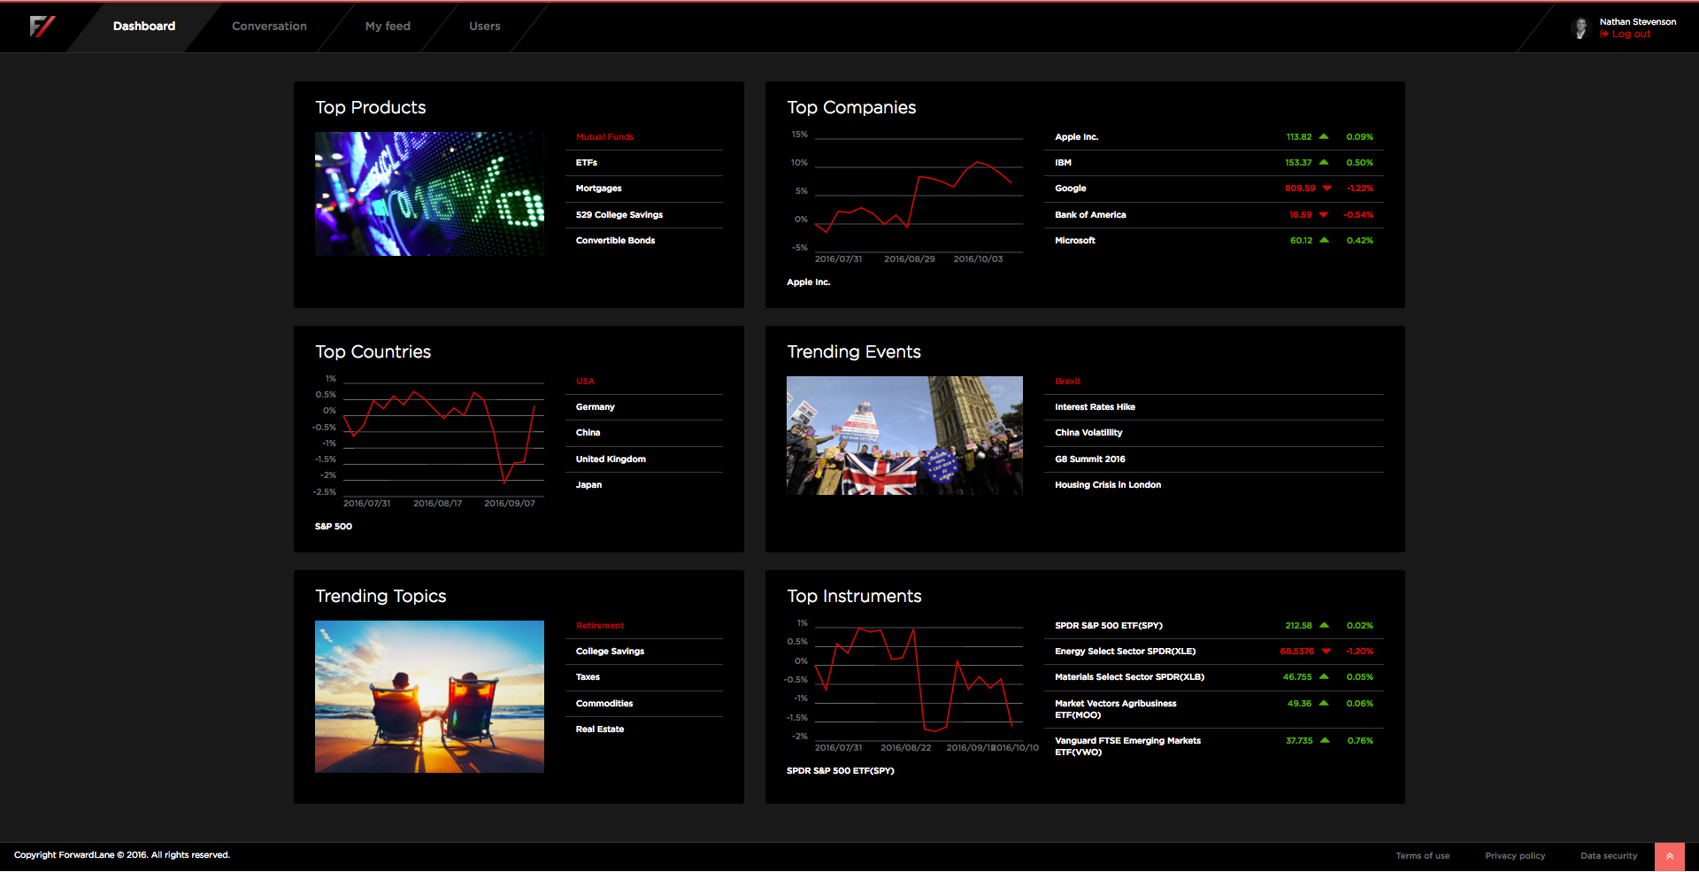Select China Volatility event
Image resolution: width=1699 pixels, height=872 pixels.
[1214, 433]
